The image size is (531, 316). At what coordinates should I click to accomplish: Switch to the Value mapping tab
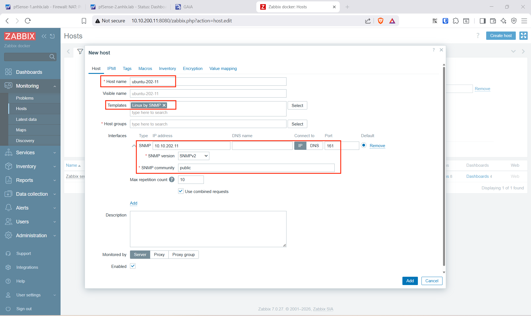coord(223,69)
